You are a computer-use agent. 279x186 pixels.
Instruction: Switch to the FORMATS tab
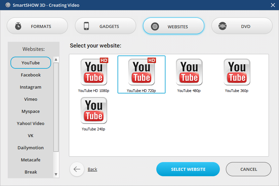37,26
